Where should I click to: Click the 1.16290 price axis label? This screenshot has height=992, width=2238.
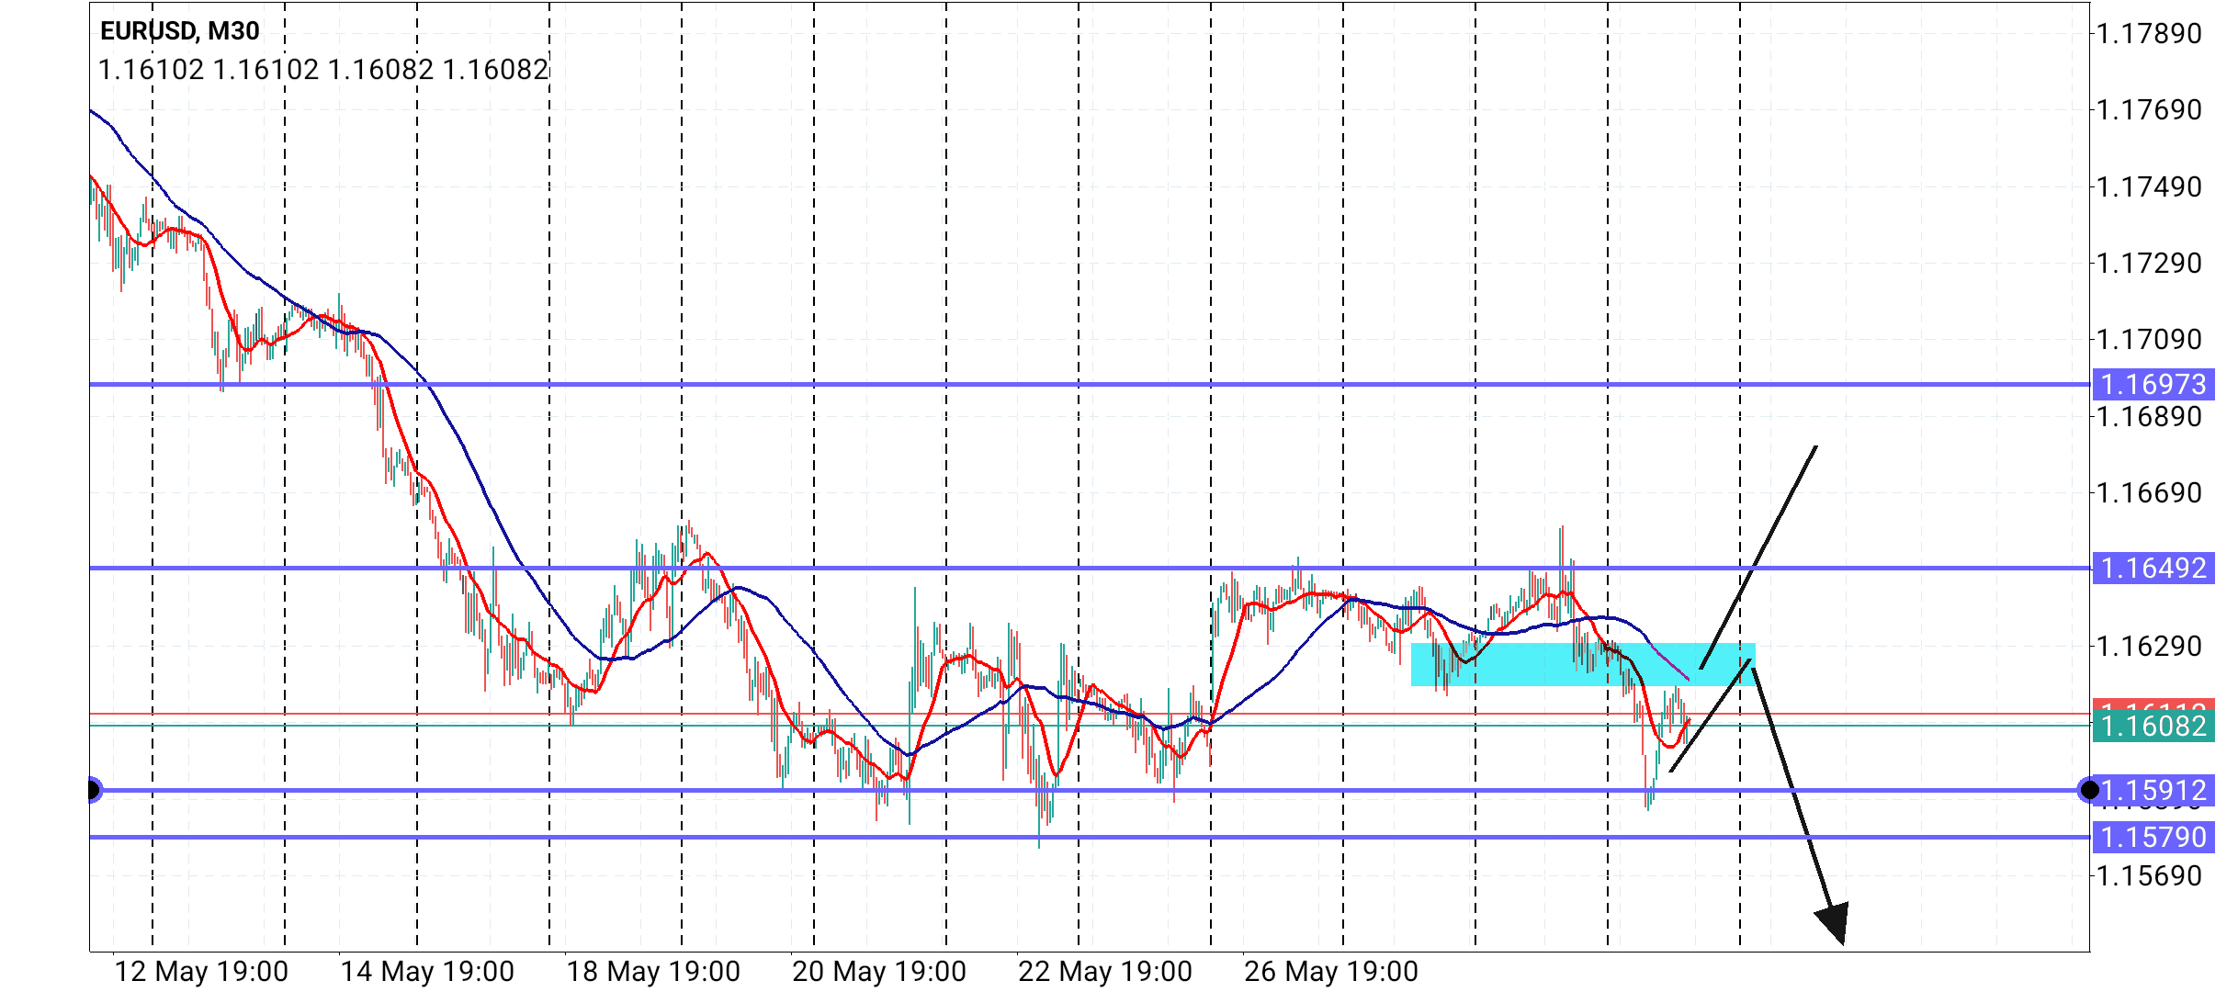2150,647
